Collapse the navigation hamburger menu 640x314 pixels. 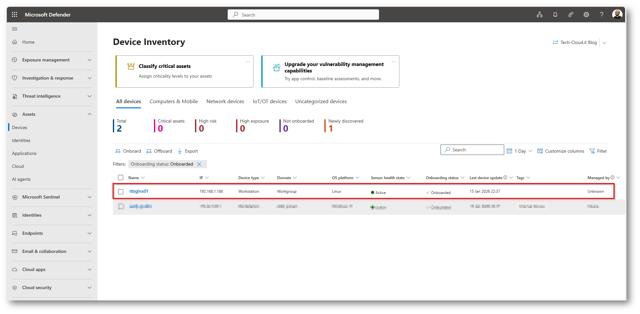[x=15, y=29]
